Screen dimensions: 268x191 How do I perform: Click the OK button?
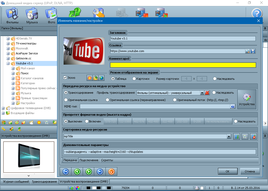(x=227, y=171)
